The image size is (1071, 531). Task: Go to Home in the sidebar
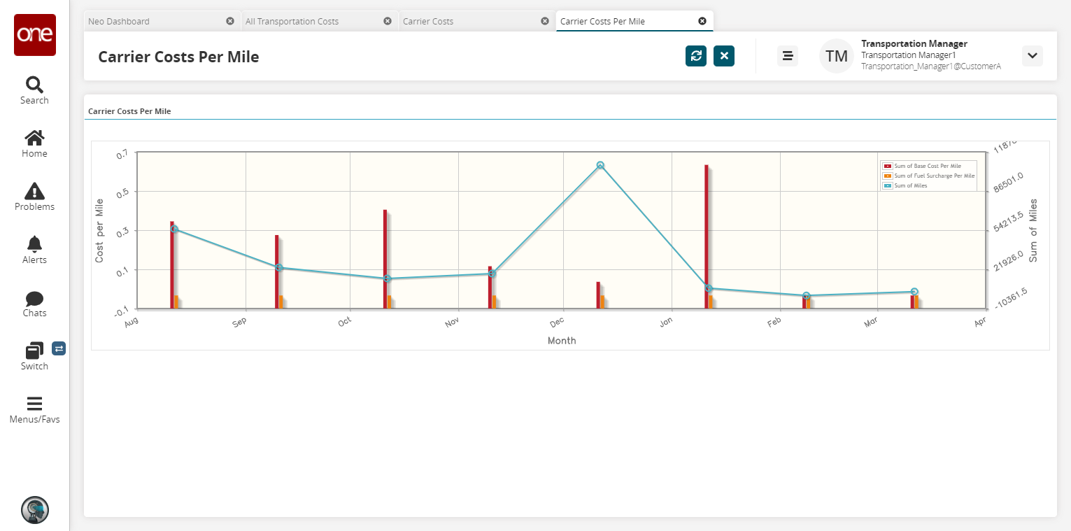(34, 143)
